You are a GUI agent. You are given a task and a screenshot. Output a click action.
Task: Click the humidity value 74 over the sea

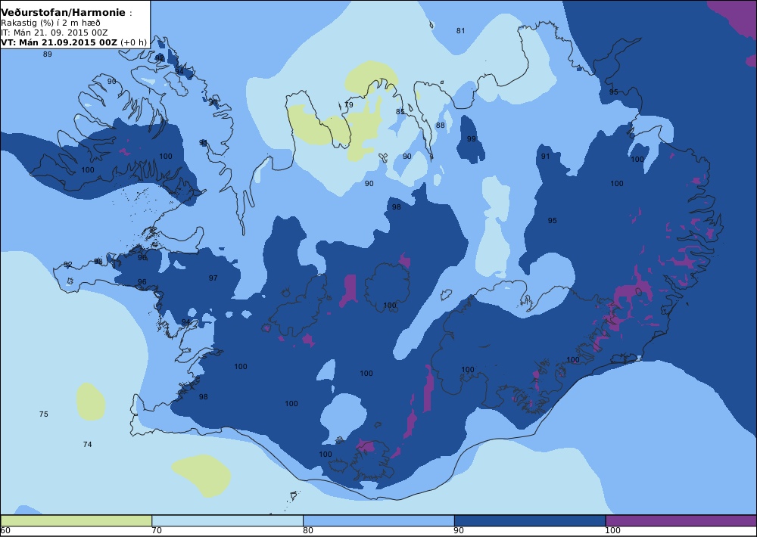point(87,445)
